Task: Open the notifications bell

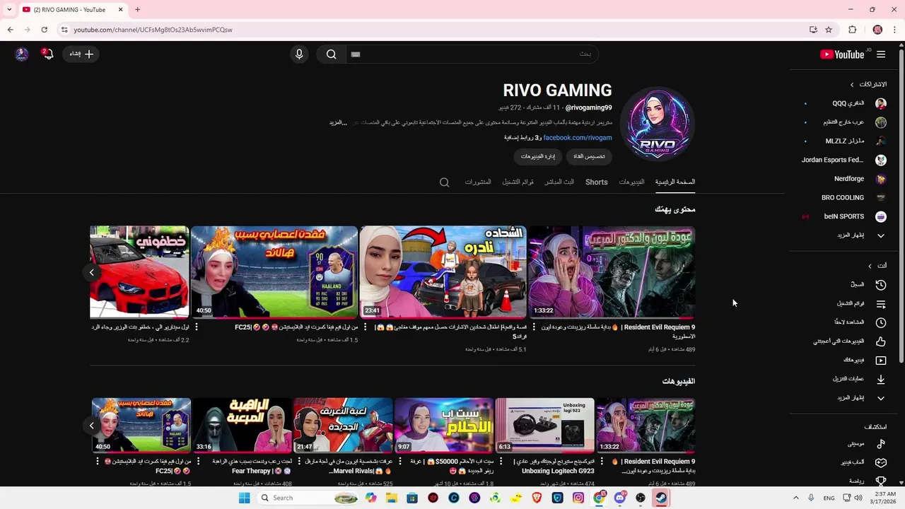Action: tap(48, 54)
